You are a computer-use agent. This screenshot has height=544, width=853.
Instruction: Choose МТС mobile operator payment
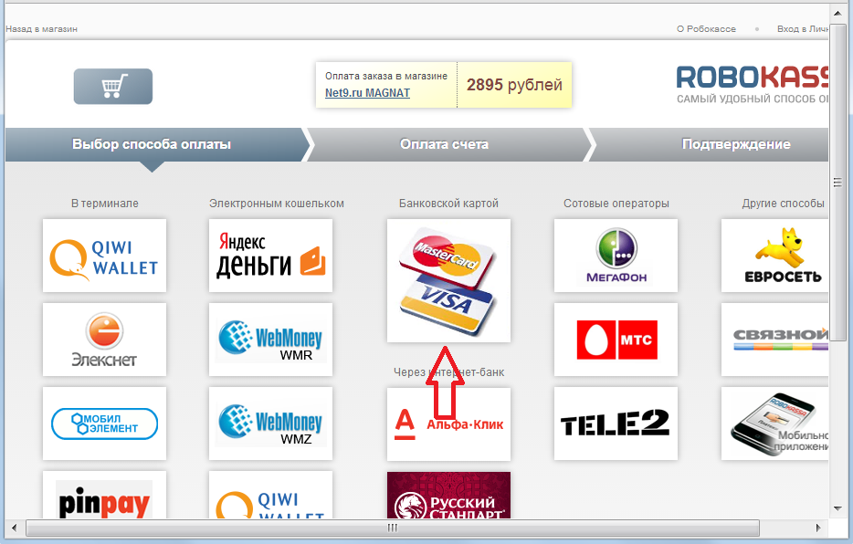616,340
